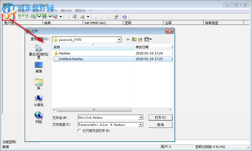Expand the attack tools dropdown arrow
Screen dimensions: 252x151
click(88, 17)
